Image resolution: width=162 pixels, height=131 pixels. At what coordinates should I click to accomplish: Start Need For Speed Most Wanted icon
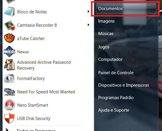pos(10,92)
